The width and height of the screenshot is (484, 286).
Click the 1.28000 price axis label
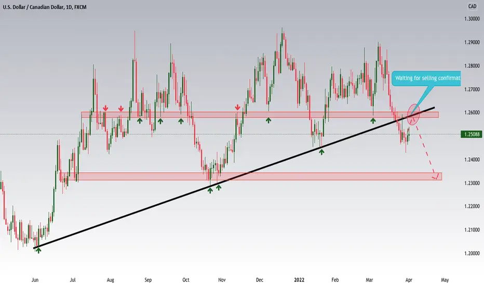(x=472, y=66)
